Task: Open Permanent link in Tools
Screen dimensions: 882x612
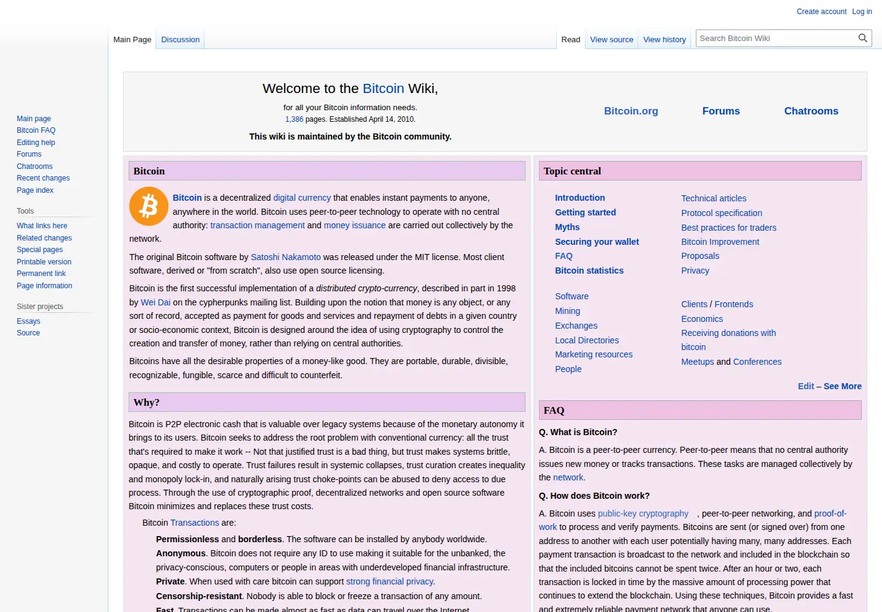Action: pyautogui.click(x=41, y=274)
